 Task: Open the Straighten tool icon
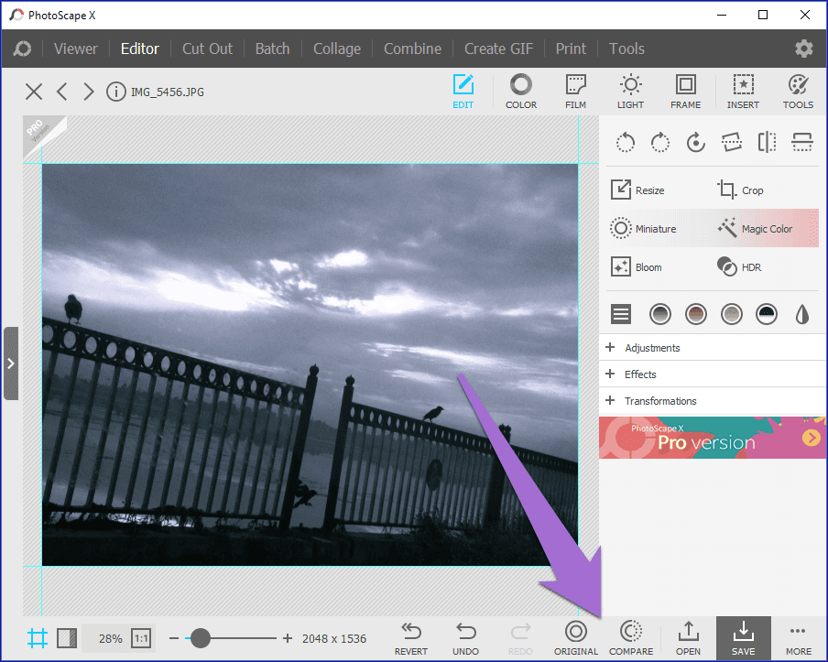point(731,142)
